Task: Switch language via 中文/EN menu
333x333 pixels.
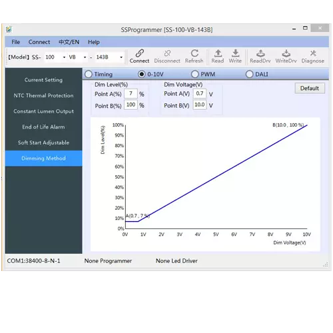Action: [69, 42]
